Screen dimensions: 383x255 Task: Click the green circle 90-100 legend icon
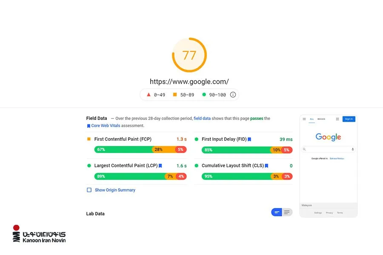[204, 94]
